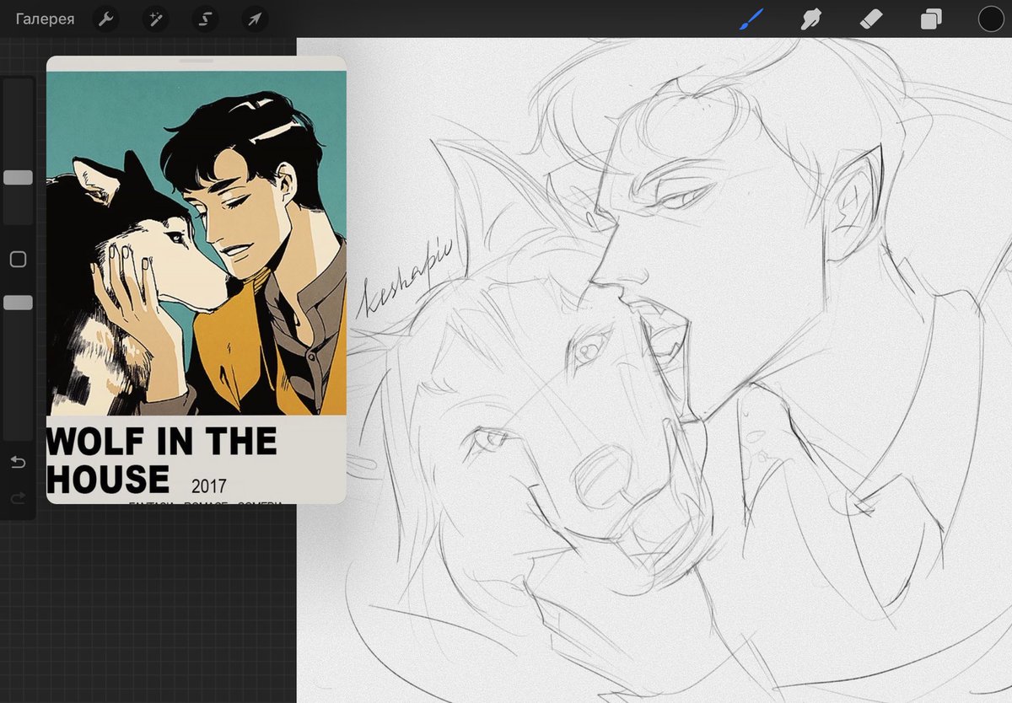Adjust the brush size slider handle

(18, 178)
